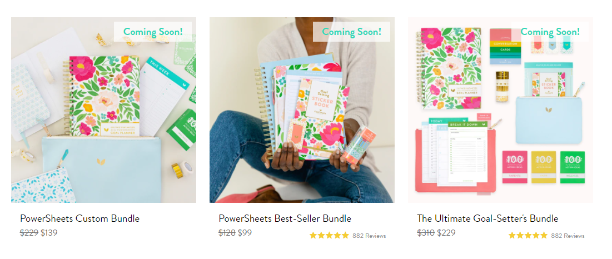Open 882 Reviews for Ultimate Goal-Setter's Bundle
The width and height of the screenshot is (612, 259).
(568, 236)
